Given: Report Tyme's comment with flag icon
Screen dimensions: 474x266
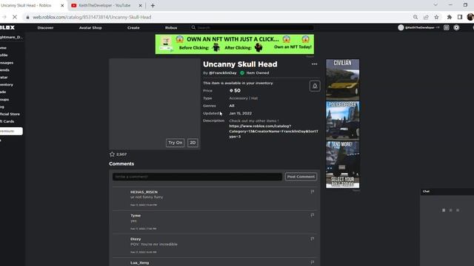Looking at the screenshot, I should [x=313, y=215].
